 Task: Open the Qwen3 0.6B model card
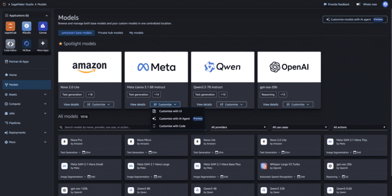click(x=356, y=190)
